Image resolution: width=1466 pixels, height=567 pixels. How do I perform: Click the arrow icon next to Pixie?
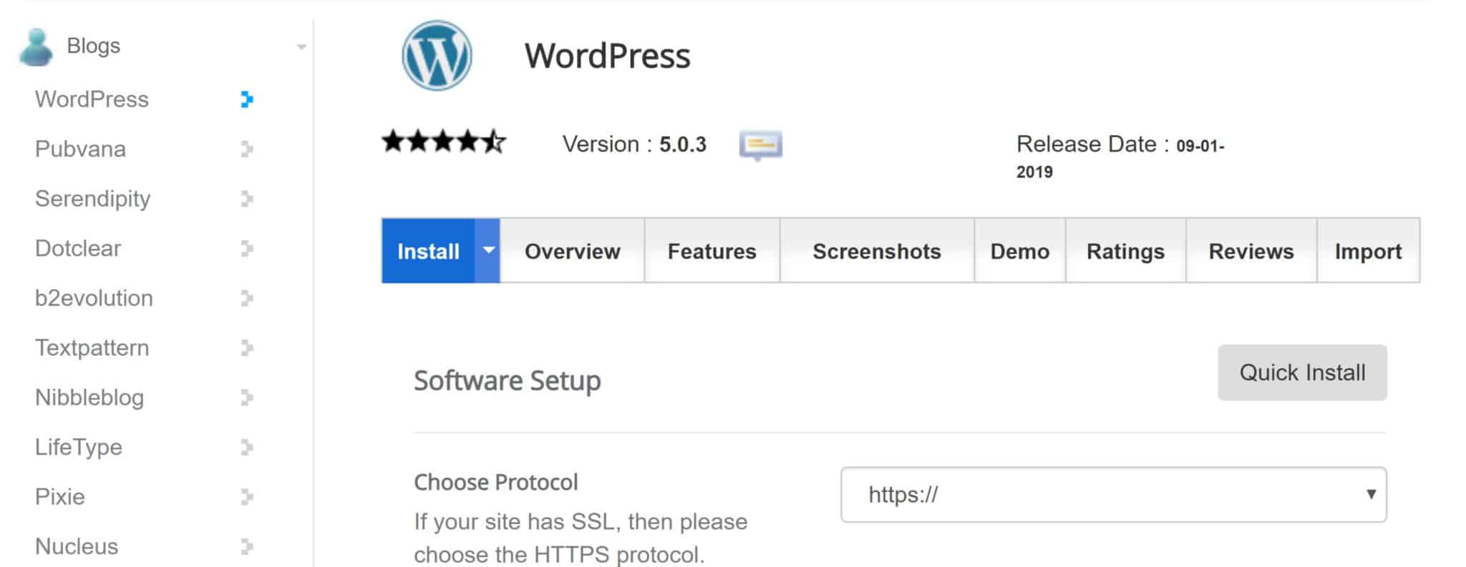tap(247, 497)
